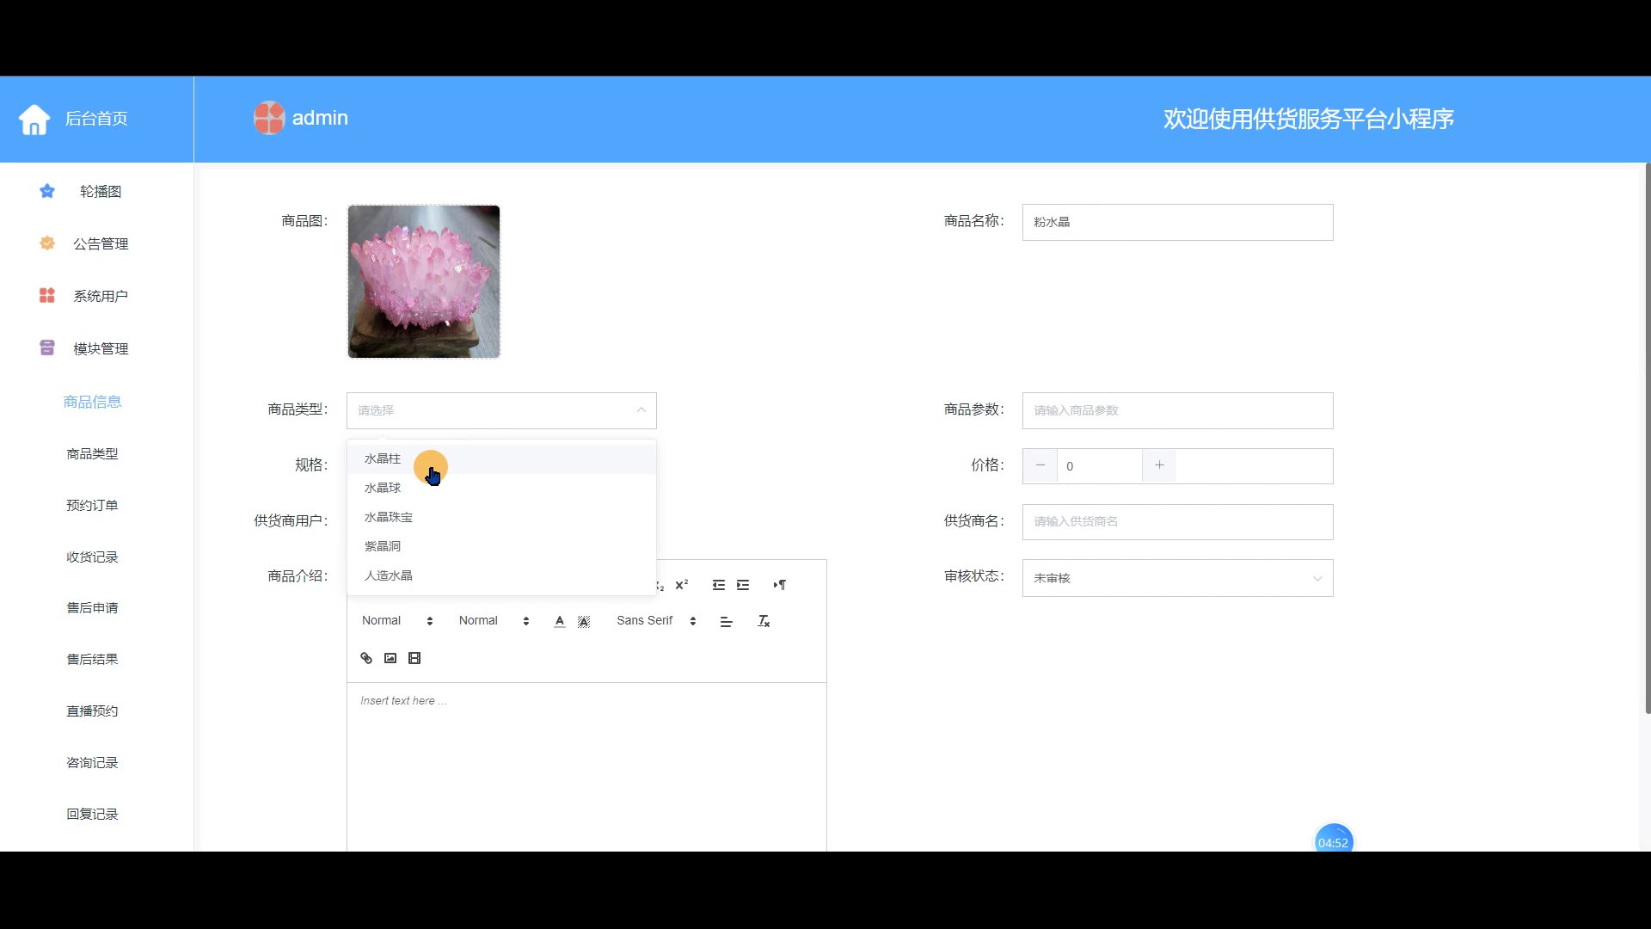Viewport: 1651px width, 929px height.
Task: Open the second Normal heading dropdown
Action: click(494, 620)
